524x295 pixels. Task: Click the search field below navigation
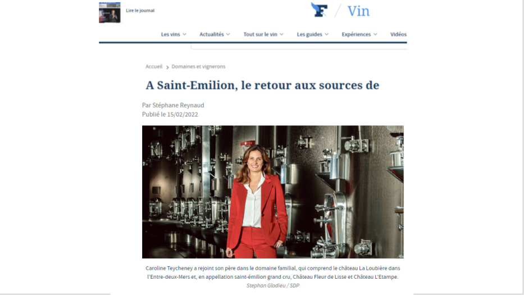click(299, 47)
